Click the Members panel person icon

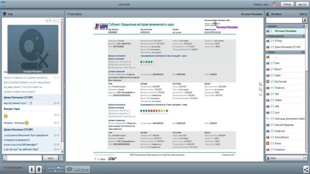[x=268, y=14]
